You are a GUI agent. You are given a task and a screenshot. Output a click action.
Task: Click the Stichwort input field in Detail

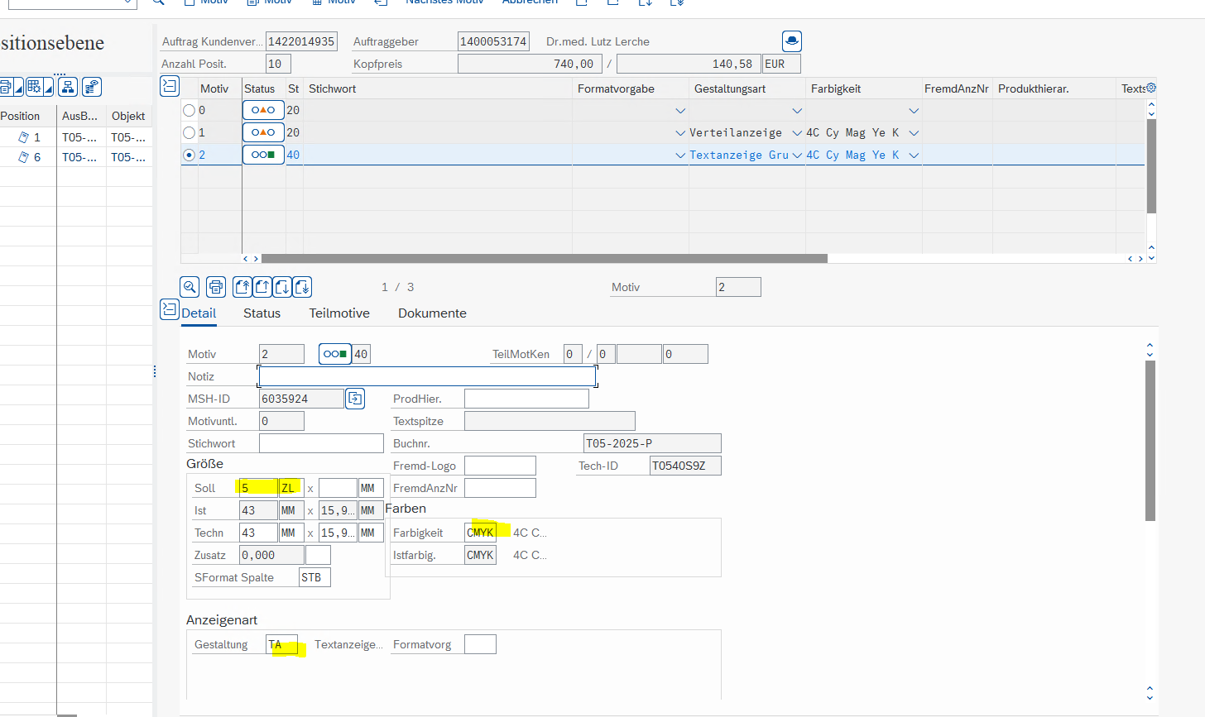pyautogui.click(x=321, y=443)
